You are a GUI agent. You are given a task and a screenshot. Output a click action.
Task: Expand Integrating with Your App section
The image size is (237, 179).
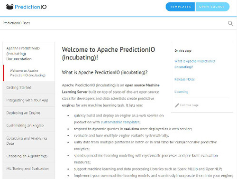[x=29, y=100]
